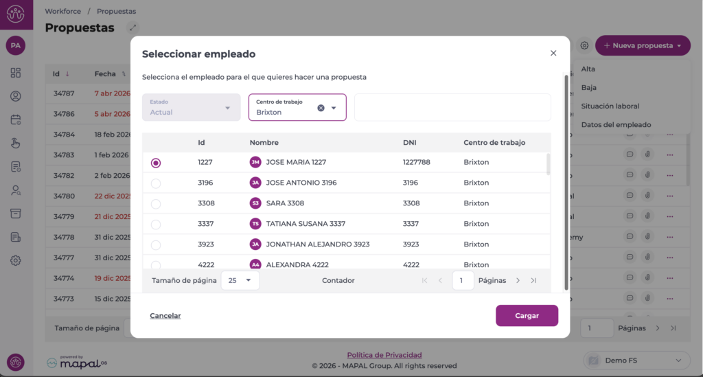The image size is (703, 377).
Task: Click the gear icon beside Nueva propuesta
Action: tap(584, 46)
